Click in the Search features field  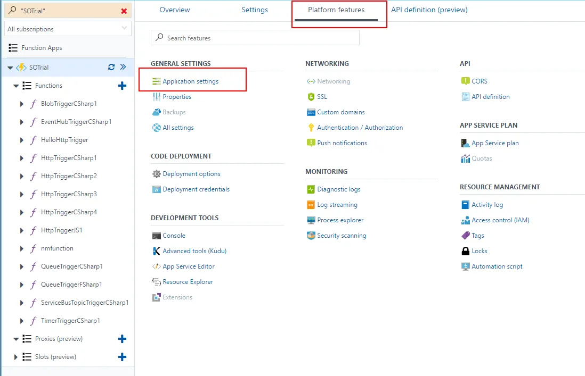tap(255, 38)
